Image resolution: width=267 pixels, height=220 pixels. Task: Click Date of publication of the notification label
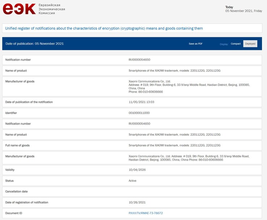click(29, 102)
